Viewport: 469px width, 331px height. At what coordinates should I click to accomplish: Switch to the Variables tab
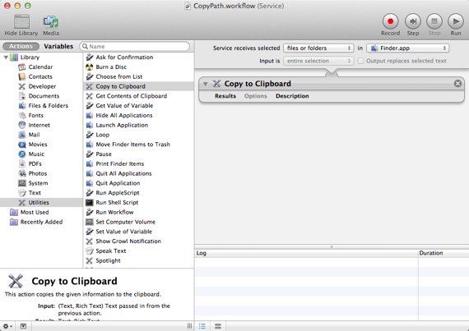coord(58,46)
